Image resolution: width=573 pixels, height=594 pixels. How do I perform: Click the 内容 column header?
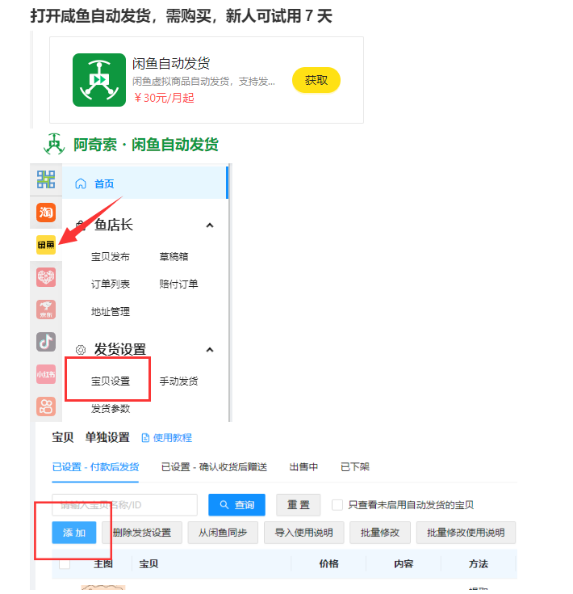pyautogui.click(x=404, y=564)
